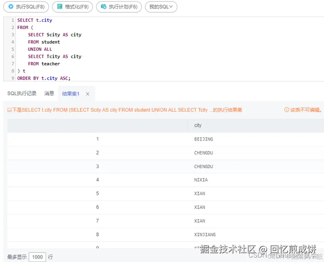Image resolution: width=324 pixels, height=262 pixels.
Task: Click editor line 5 UNION ALL
Action: [x=40, y=49]
